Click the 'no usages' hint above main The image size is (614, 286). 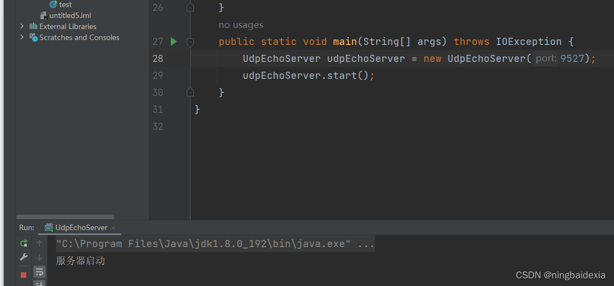241,25
